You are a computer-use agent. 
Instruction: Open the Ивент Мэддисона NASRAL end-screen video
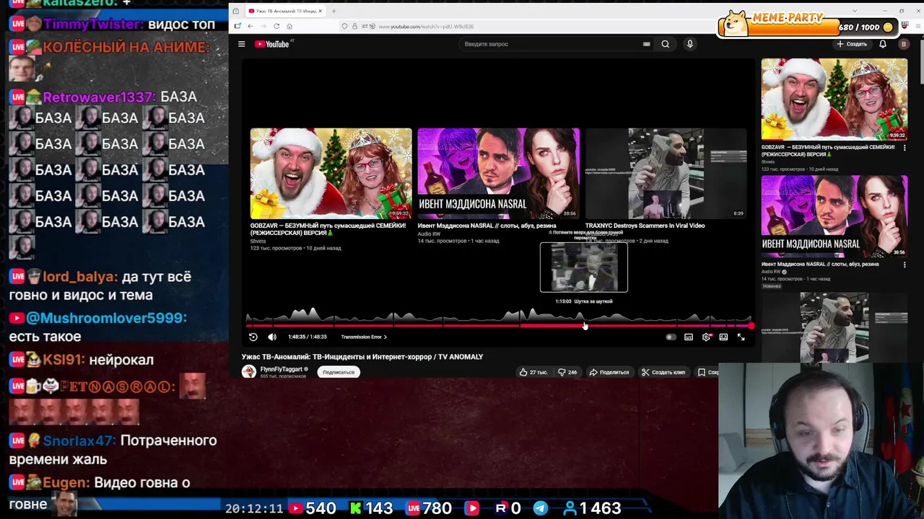(x=498, y=174)
